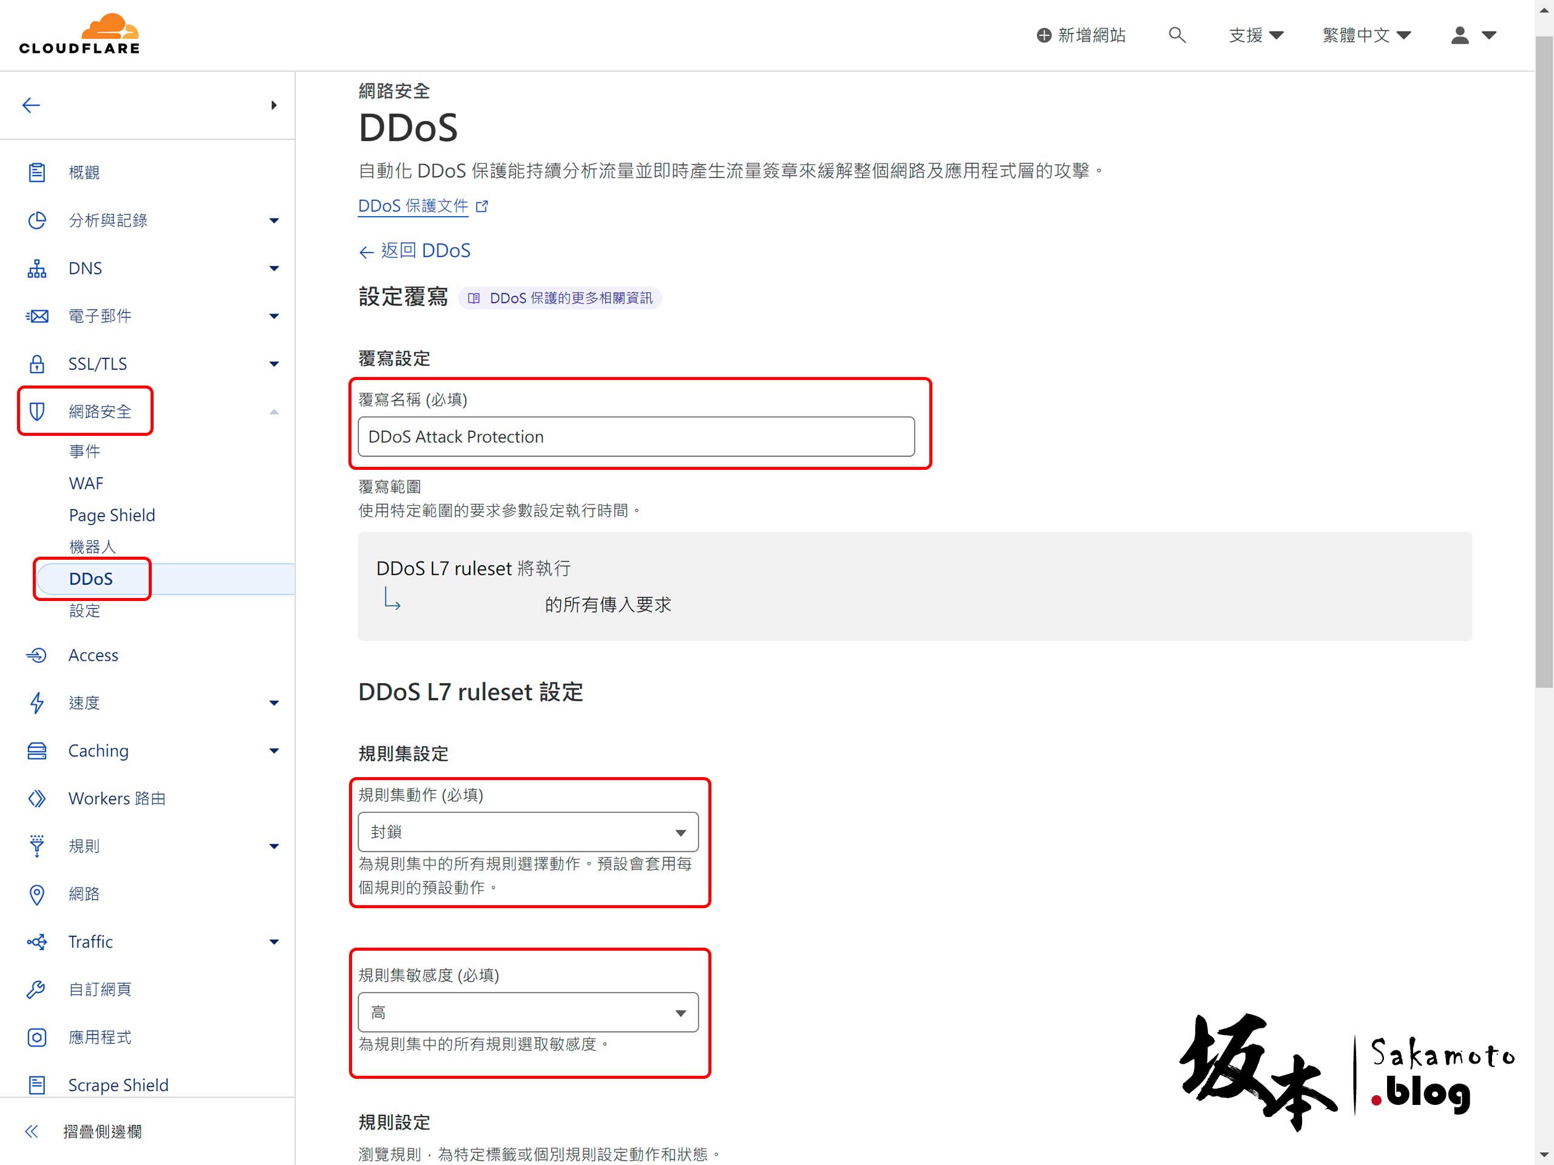The height and width of the screenshot is (1165, 1554).
Task: Open the 網路 sidebar page
Action: point(84,894)
